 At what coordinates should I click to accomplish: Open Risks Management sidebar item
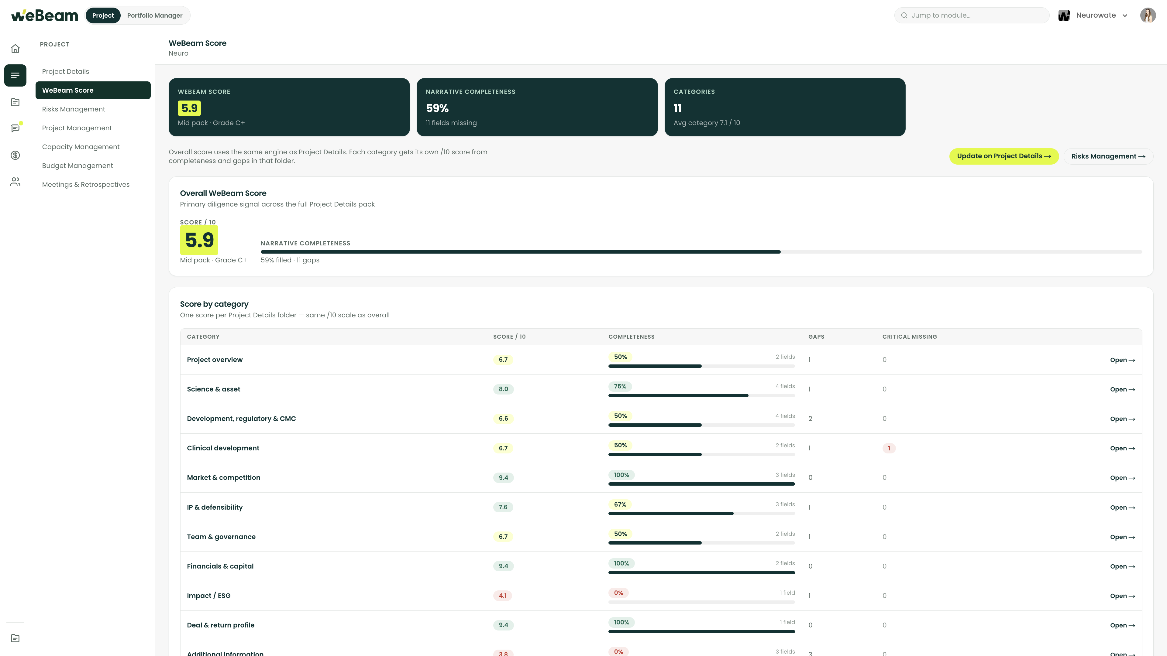(93, 109)
